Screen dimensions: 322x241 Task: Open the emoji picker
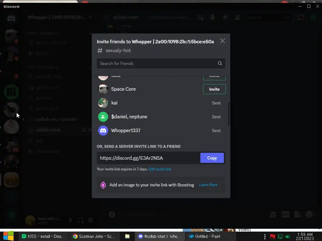(x=309, y=215)
